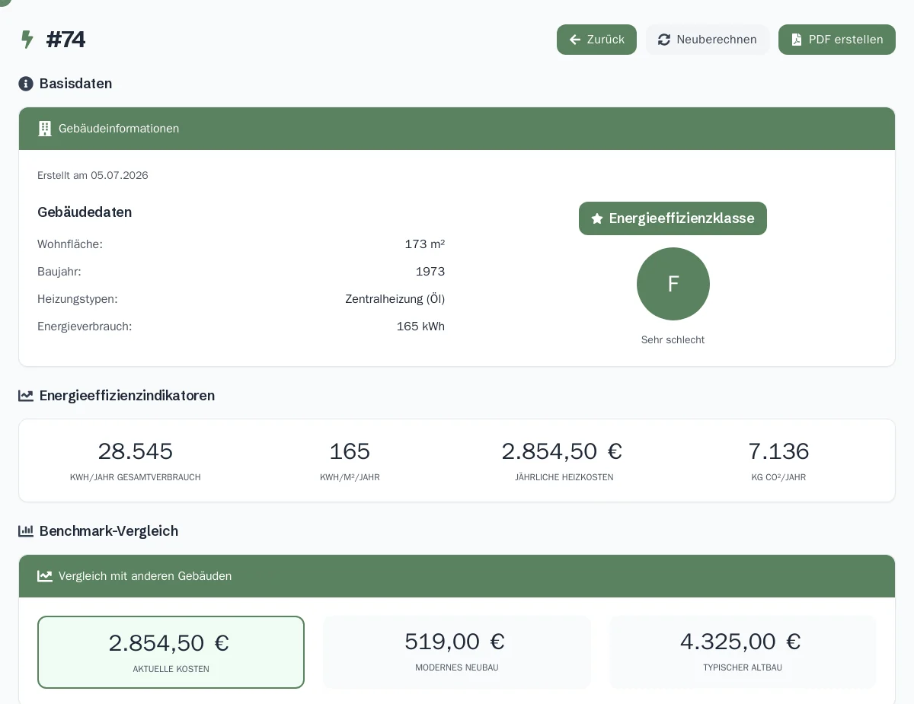Click 'Erstellt am 05.07.2026' text
Image resolution: width=914 pixels, height=704 pixels.
coord(93,176)
